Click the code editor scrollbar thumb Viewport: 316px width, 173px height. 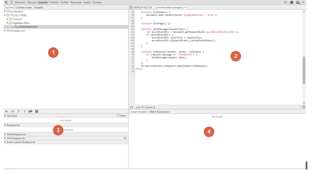[x=304, y=70]
